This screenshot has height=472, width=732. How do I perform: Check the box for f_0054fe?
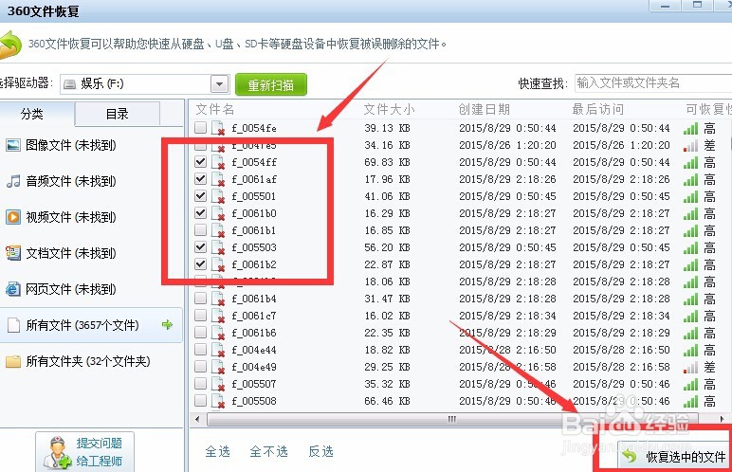pos(200,127)
